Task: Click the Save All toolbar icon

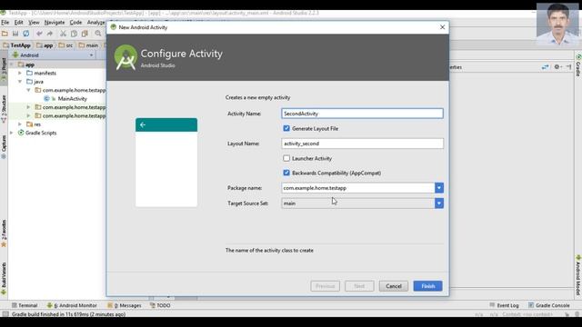Action: click(15, 34)
